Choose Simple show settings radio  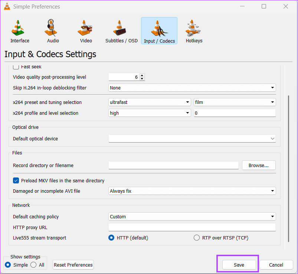[8, 265]
